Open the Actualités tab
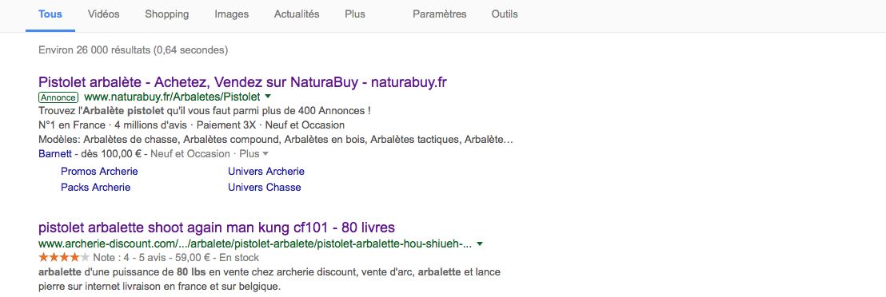Viewport: 886px width, 297px height. tap(297, 14)
